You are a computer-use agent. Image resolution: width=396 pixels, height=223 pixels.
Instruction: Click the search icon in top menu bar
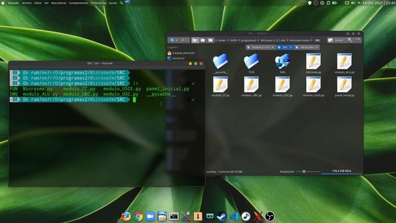pos(121,3)
